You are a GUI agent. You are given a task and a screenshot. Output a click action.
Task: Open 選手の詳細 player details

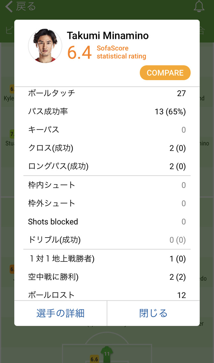point(60,313)
